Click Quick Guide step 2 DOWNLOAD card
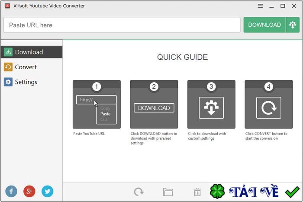The image size is (303, 202). coord(154,104)
